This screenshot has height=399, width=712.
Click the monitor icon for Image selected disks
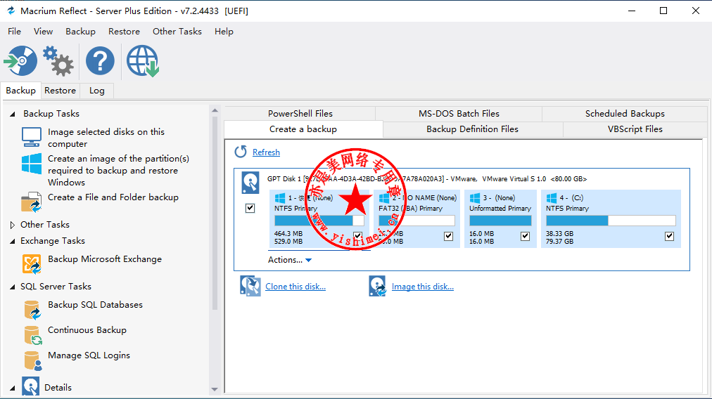coord(32,137)
